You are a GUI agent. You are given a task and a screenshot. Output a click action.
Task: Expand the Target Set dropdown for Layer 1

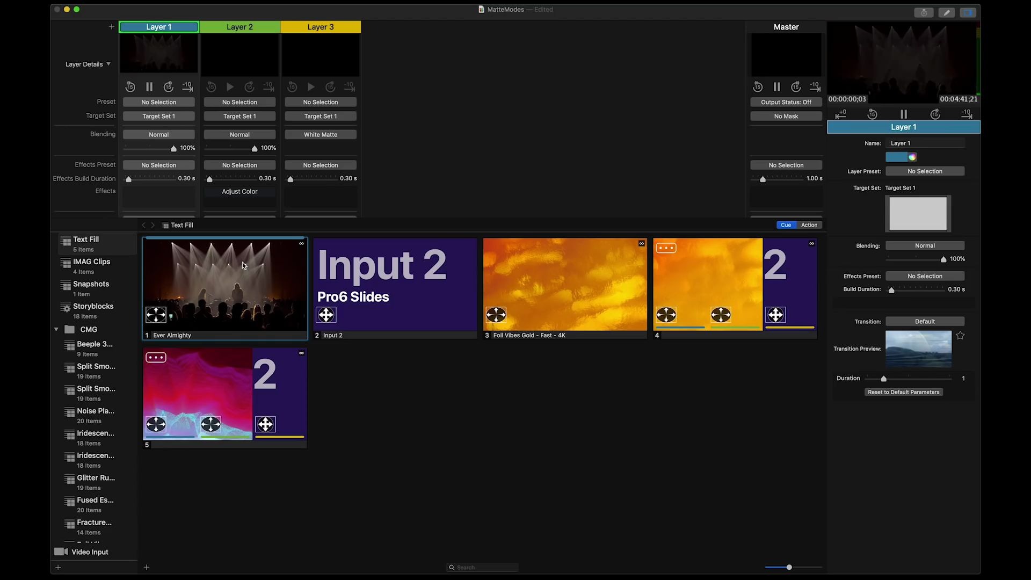point(158,115)
